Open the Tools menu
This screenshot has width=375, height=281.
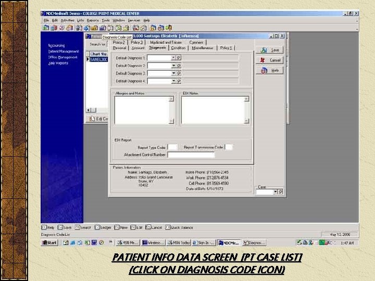coord(106,20)
